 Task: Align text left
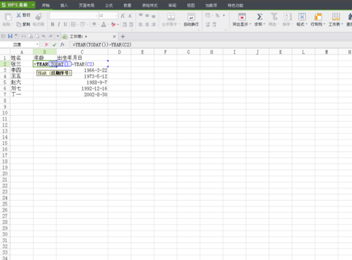click(x=141, y=24)
